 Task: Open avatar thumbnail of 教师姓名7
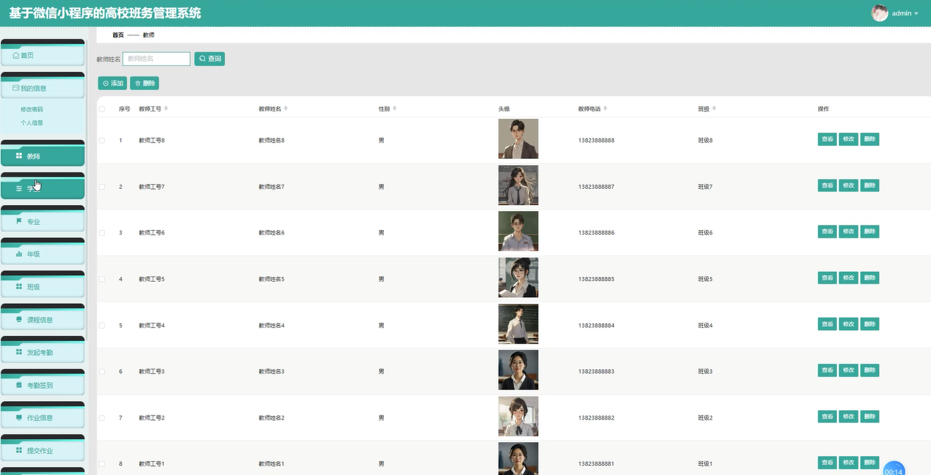click(518, 185)
